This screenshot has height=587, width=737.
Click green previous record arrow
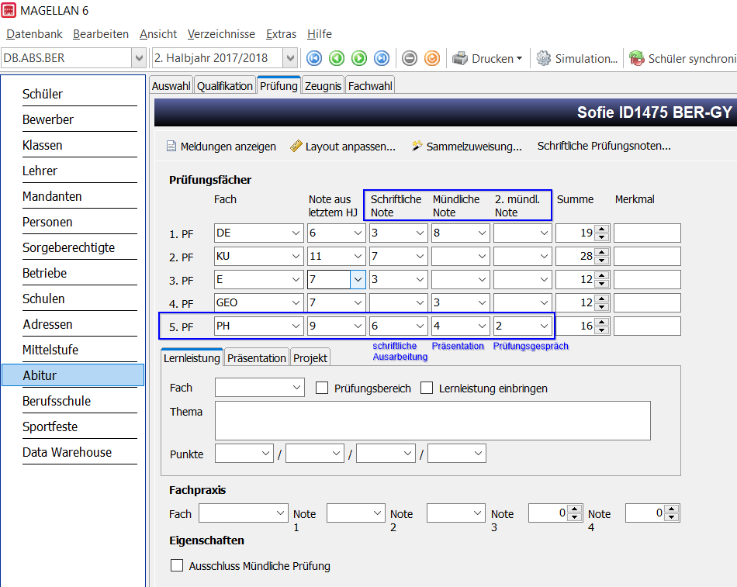pos(337,58)
